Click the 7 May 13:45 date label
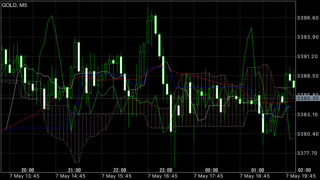Image resolution: width=320 pixels, height=180 pixels. [x=25, y=176]
